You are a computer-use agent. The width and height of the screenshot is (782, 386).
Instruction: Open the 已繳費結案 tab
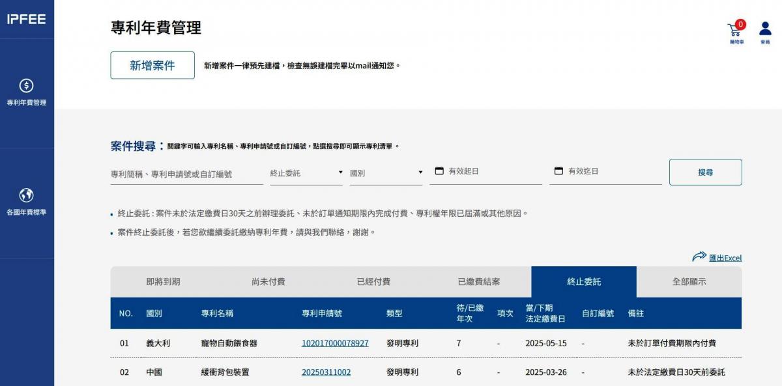click(x=478, y=282)
